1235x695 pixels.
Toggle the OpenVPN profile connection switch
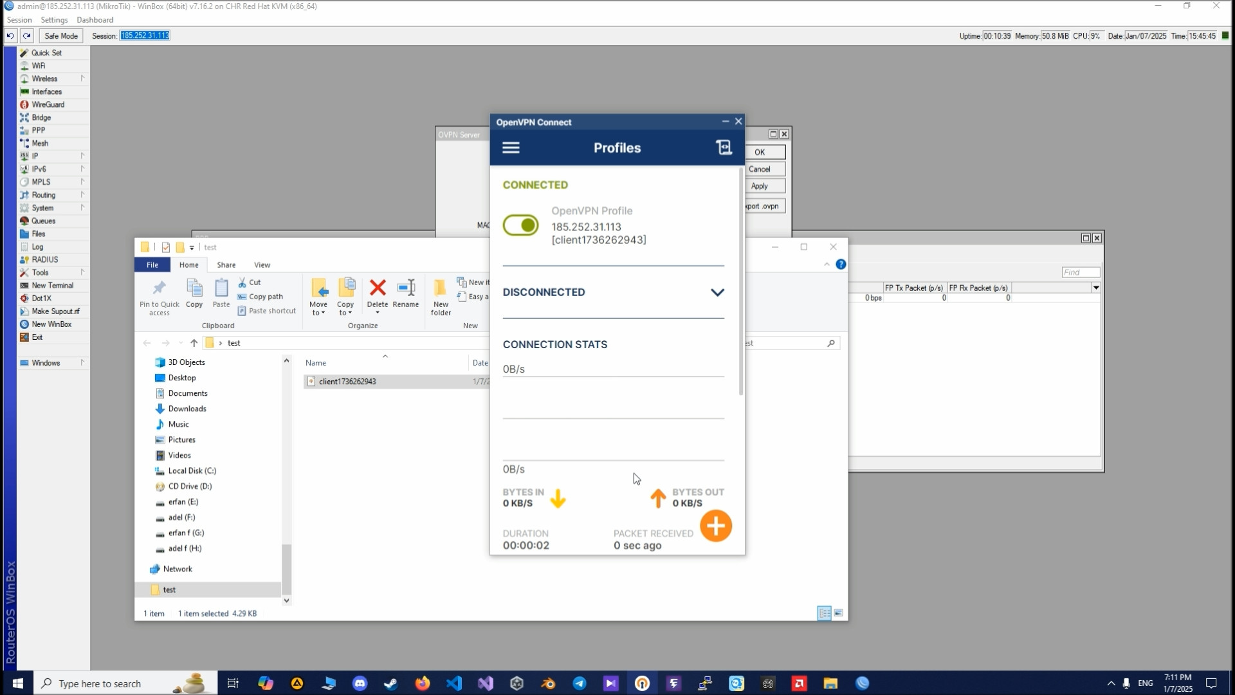520,225
